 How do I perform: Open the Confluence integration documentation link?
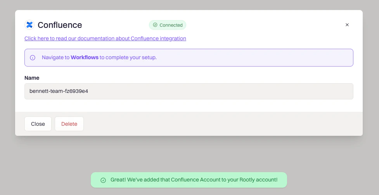tap(105, 38)
